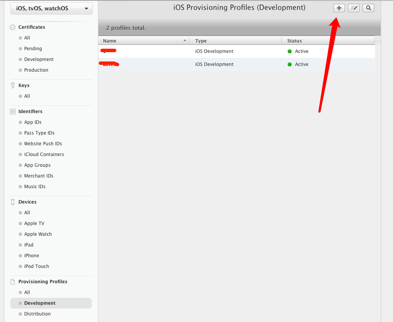Click the Keys section icon

coord(13,85)
